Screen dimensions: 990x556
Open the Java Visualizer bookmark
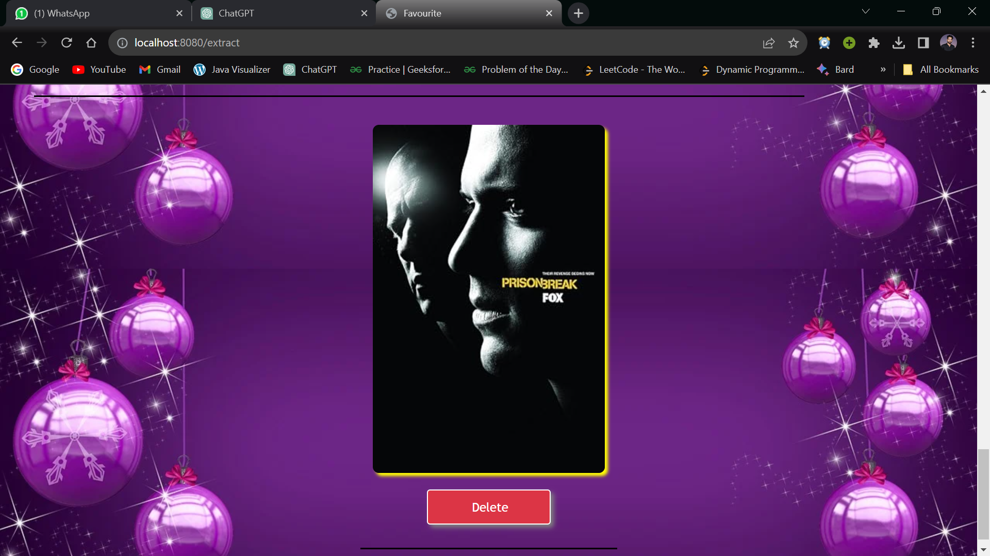pos(232,70)
